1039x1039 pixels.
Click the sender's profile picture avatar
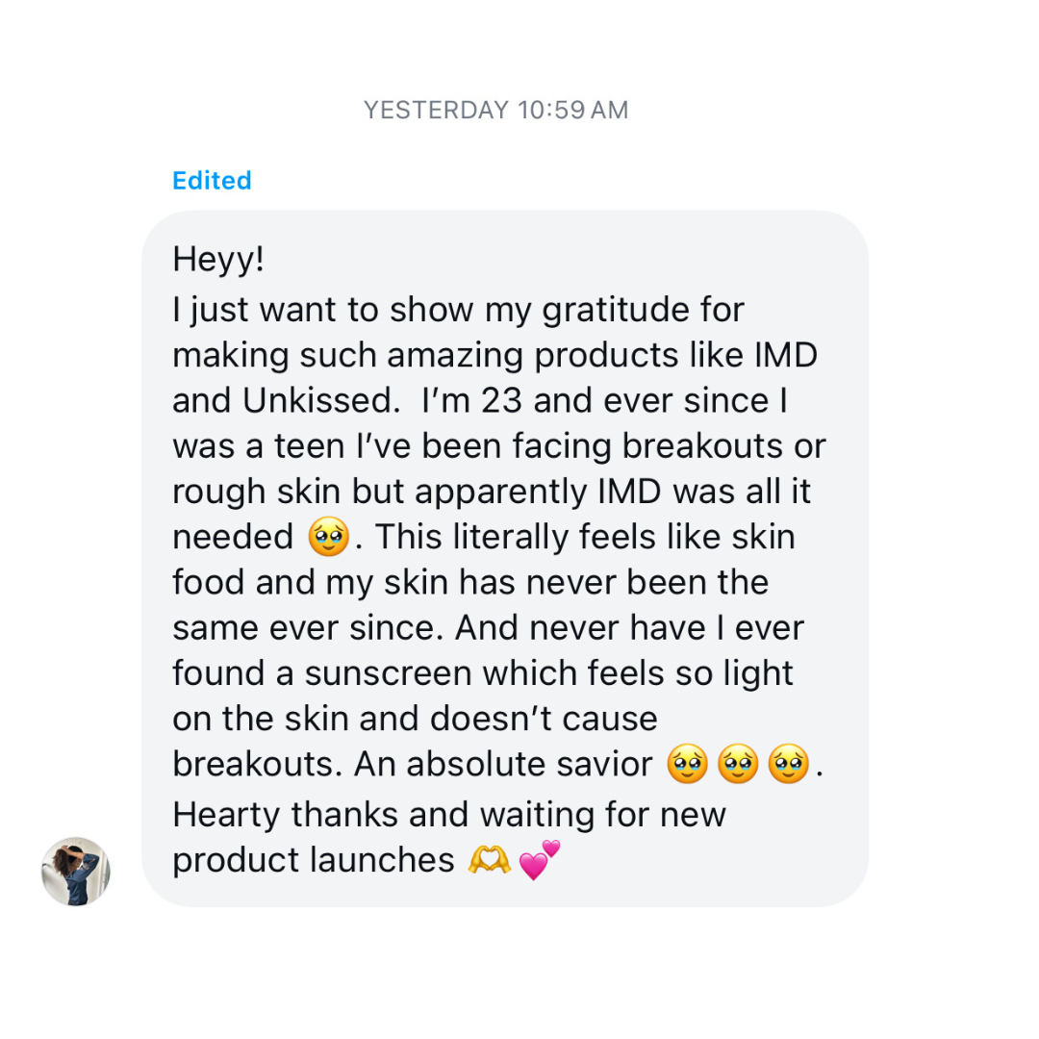75,872
